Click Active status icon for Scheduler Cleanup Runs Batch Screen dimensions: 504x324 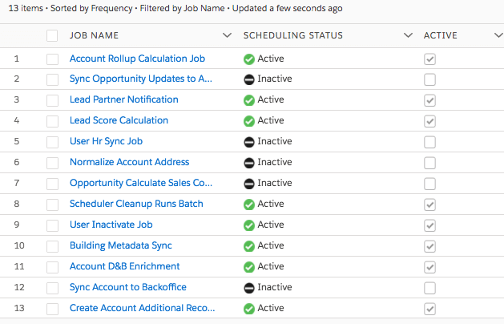[x=249, y=205]
